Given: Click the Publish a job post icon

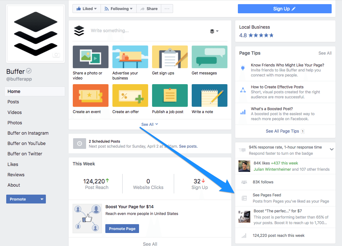Looking at the screenshot, I should (x=170, y=95).
